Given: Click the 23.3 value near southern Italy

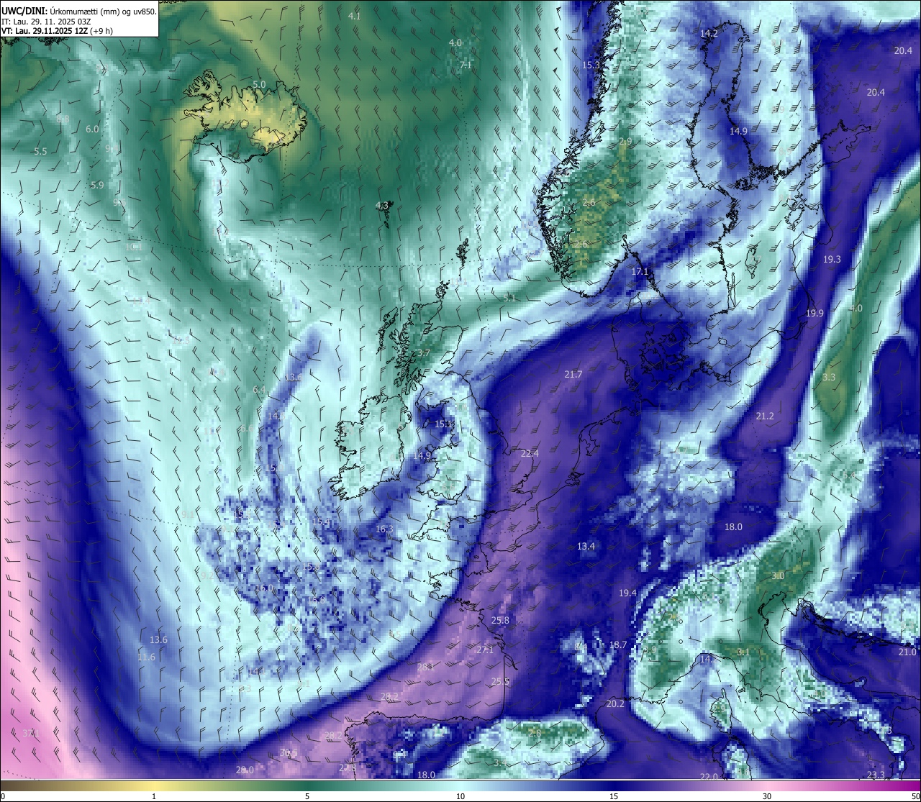Looking at the screenshot, I should (x=876, y=775).
